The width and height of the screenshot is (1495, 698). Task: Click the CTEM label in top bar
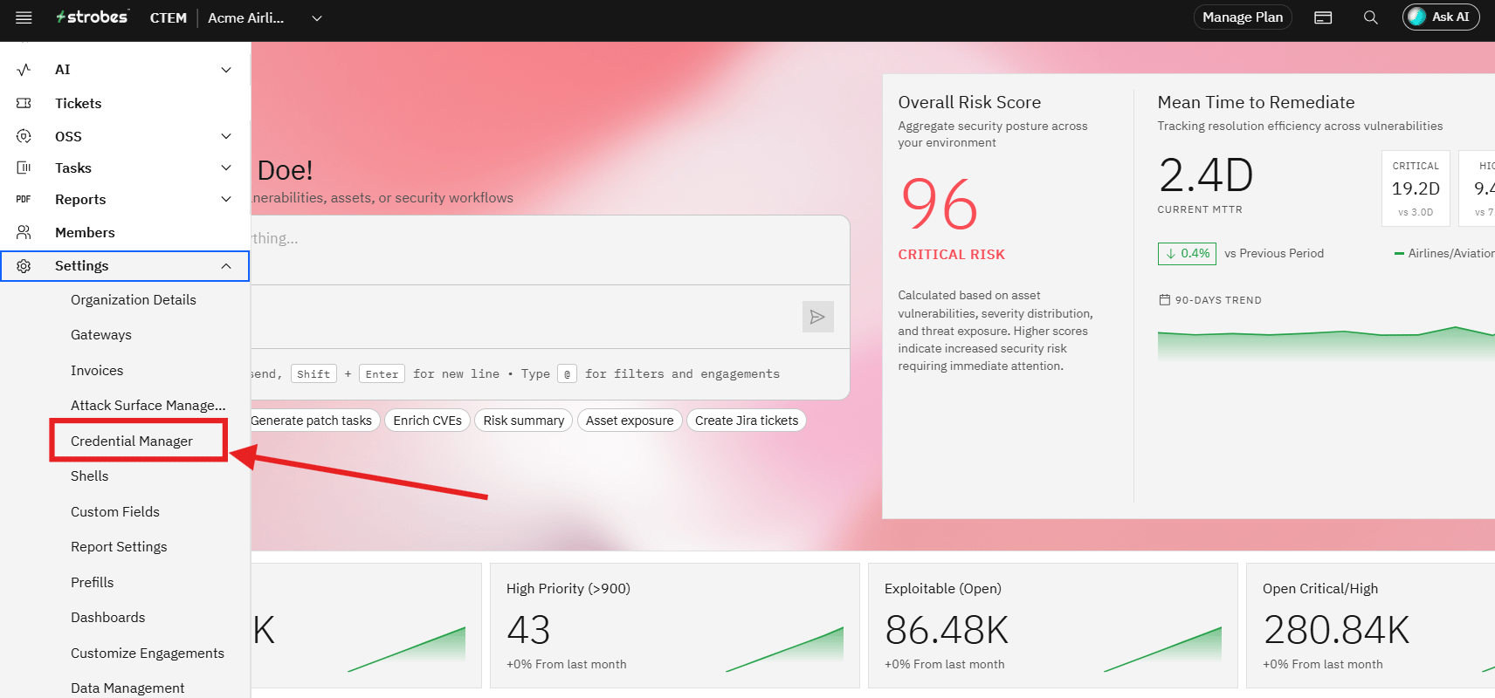tap(169, 17)
